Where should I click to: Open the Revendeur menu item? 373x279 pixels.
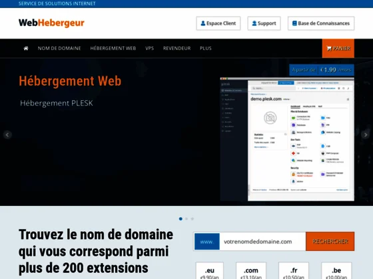coord(177,48)
